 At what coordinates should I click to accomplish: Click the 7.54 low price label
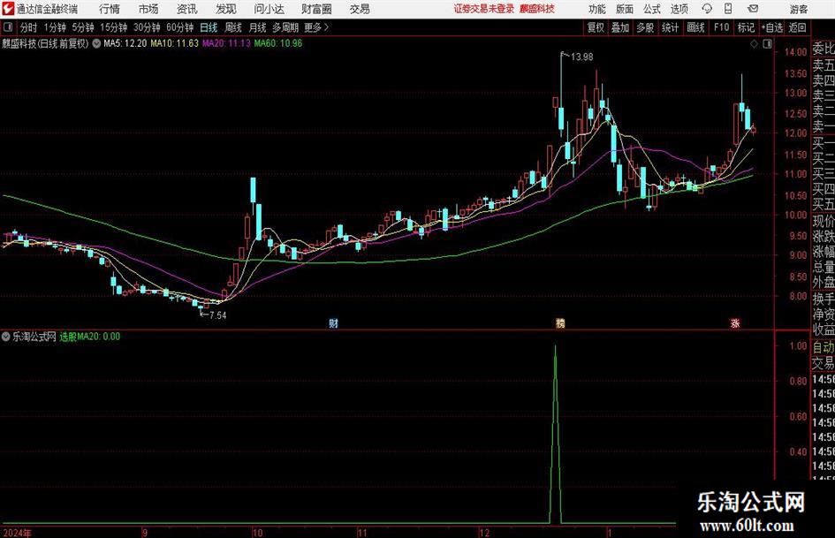(217, 315)
